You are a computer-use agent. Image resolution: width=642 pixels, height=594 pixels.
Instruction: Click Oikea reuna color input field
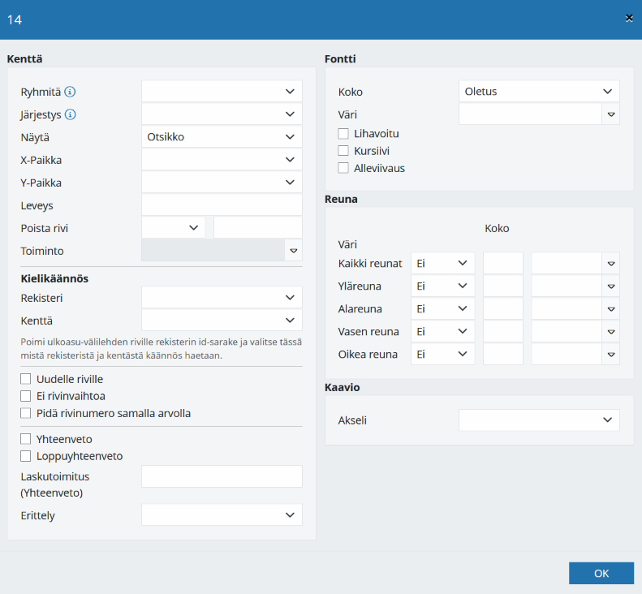point(567,354)
